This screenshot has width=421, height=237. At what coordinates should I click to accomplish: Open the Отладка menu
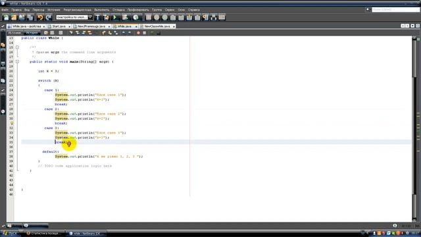pyautogui.click(x=118, y=10)
